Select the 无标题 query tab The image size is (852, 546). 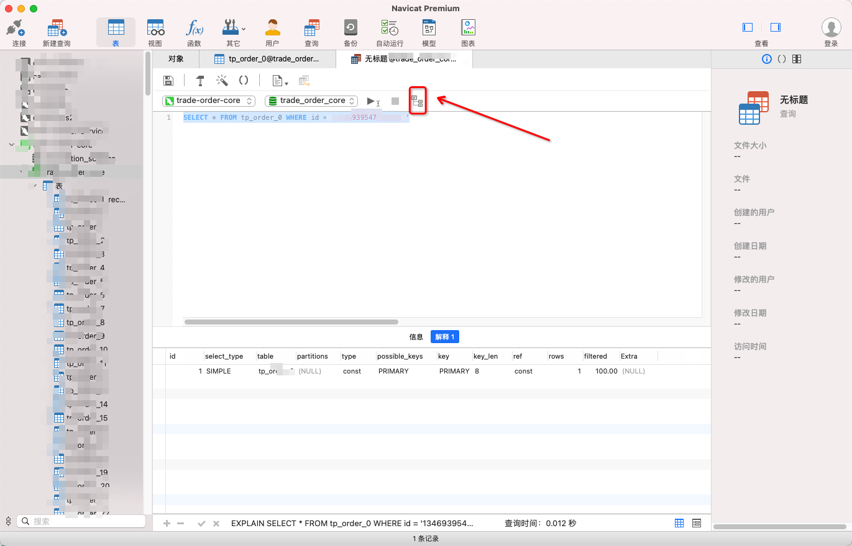pyautogui.click(x=404, y=59)
